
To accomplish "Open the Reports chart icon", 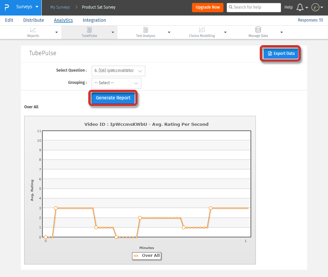I will pyautogui.click(x=33, y=30).
